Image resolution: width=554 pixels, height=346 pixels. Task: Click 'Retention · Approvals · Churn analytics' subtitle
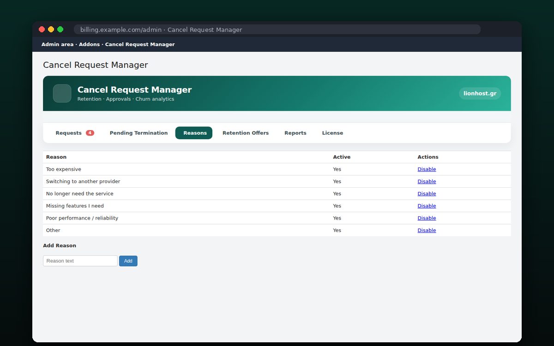[x=126, y=99]
